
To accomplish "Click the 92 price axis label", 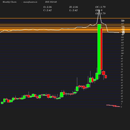I will tap(122, 59).
